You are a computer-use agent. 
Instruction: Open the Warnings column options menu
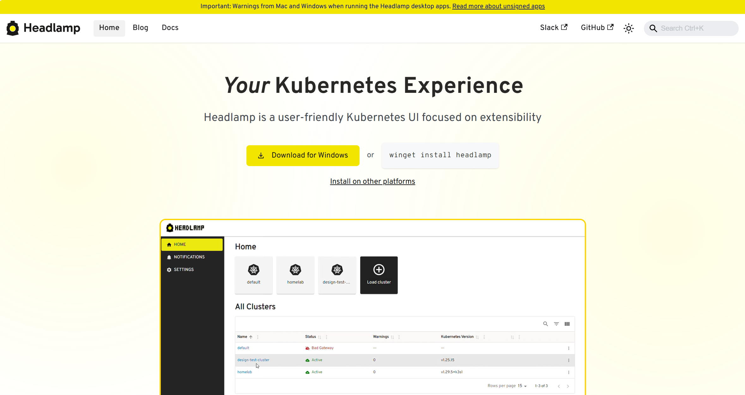pos(399,337)
